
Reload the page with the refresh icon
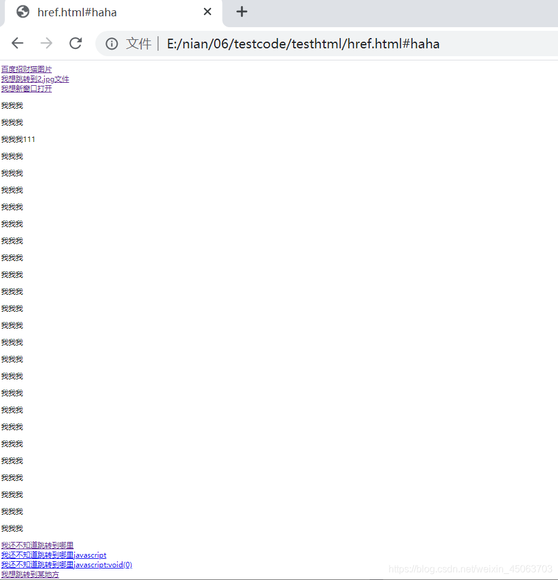point(75,43)
